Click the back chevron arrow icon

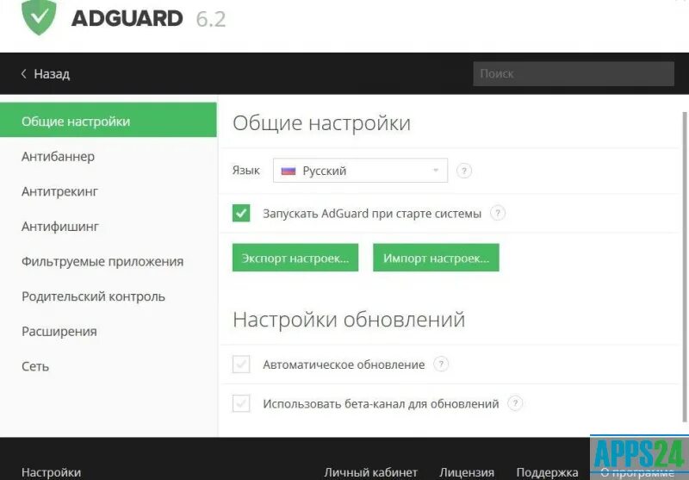24,74
